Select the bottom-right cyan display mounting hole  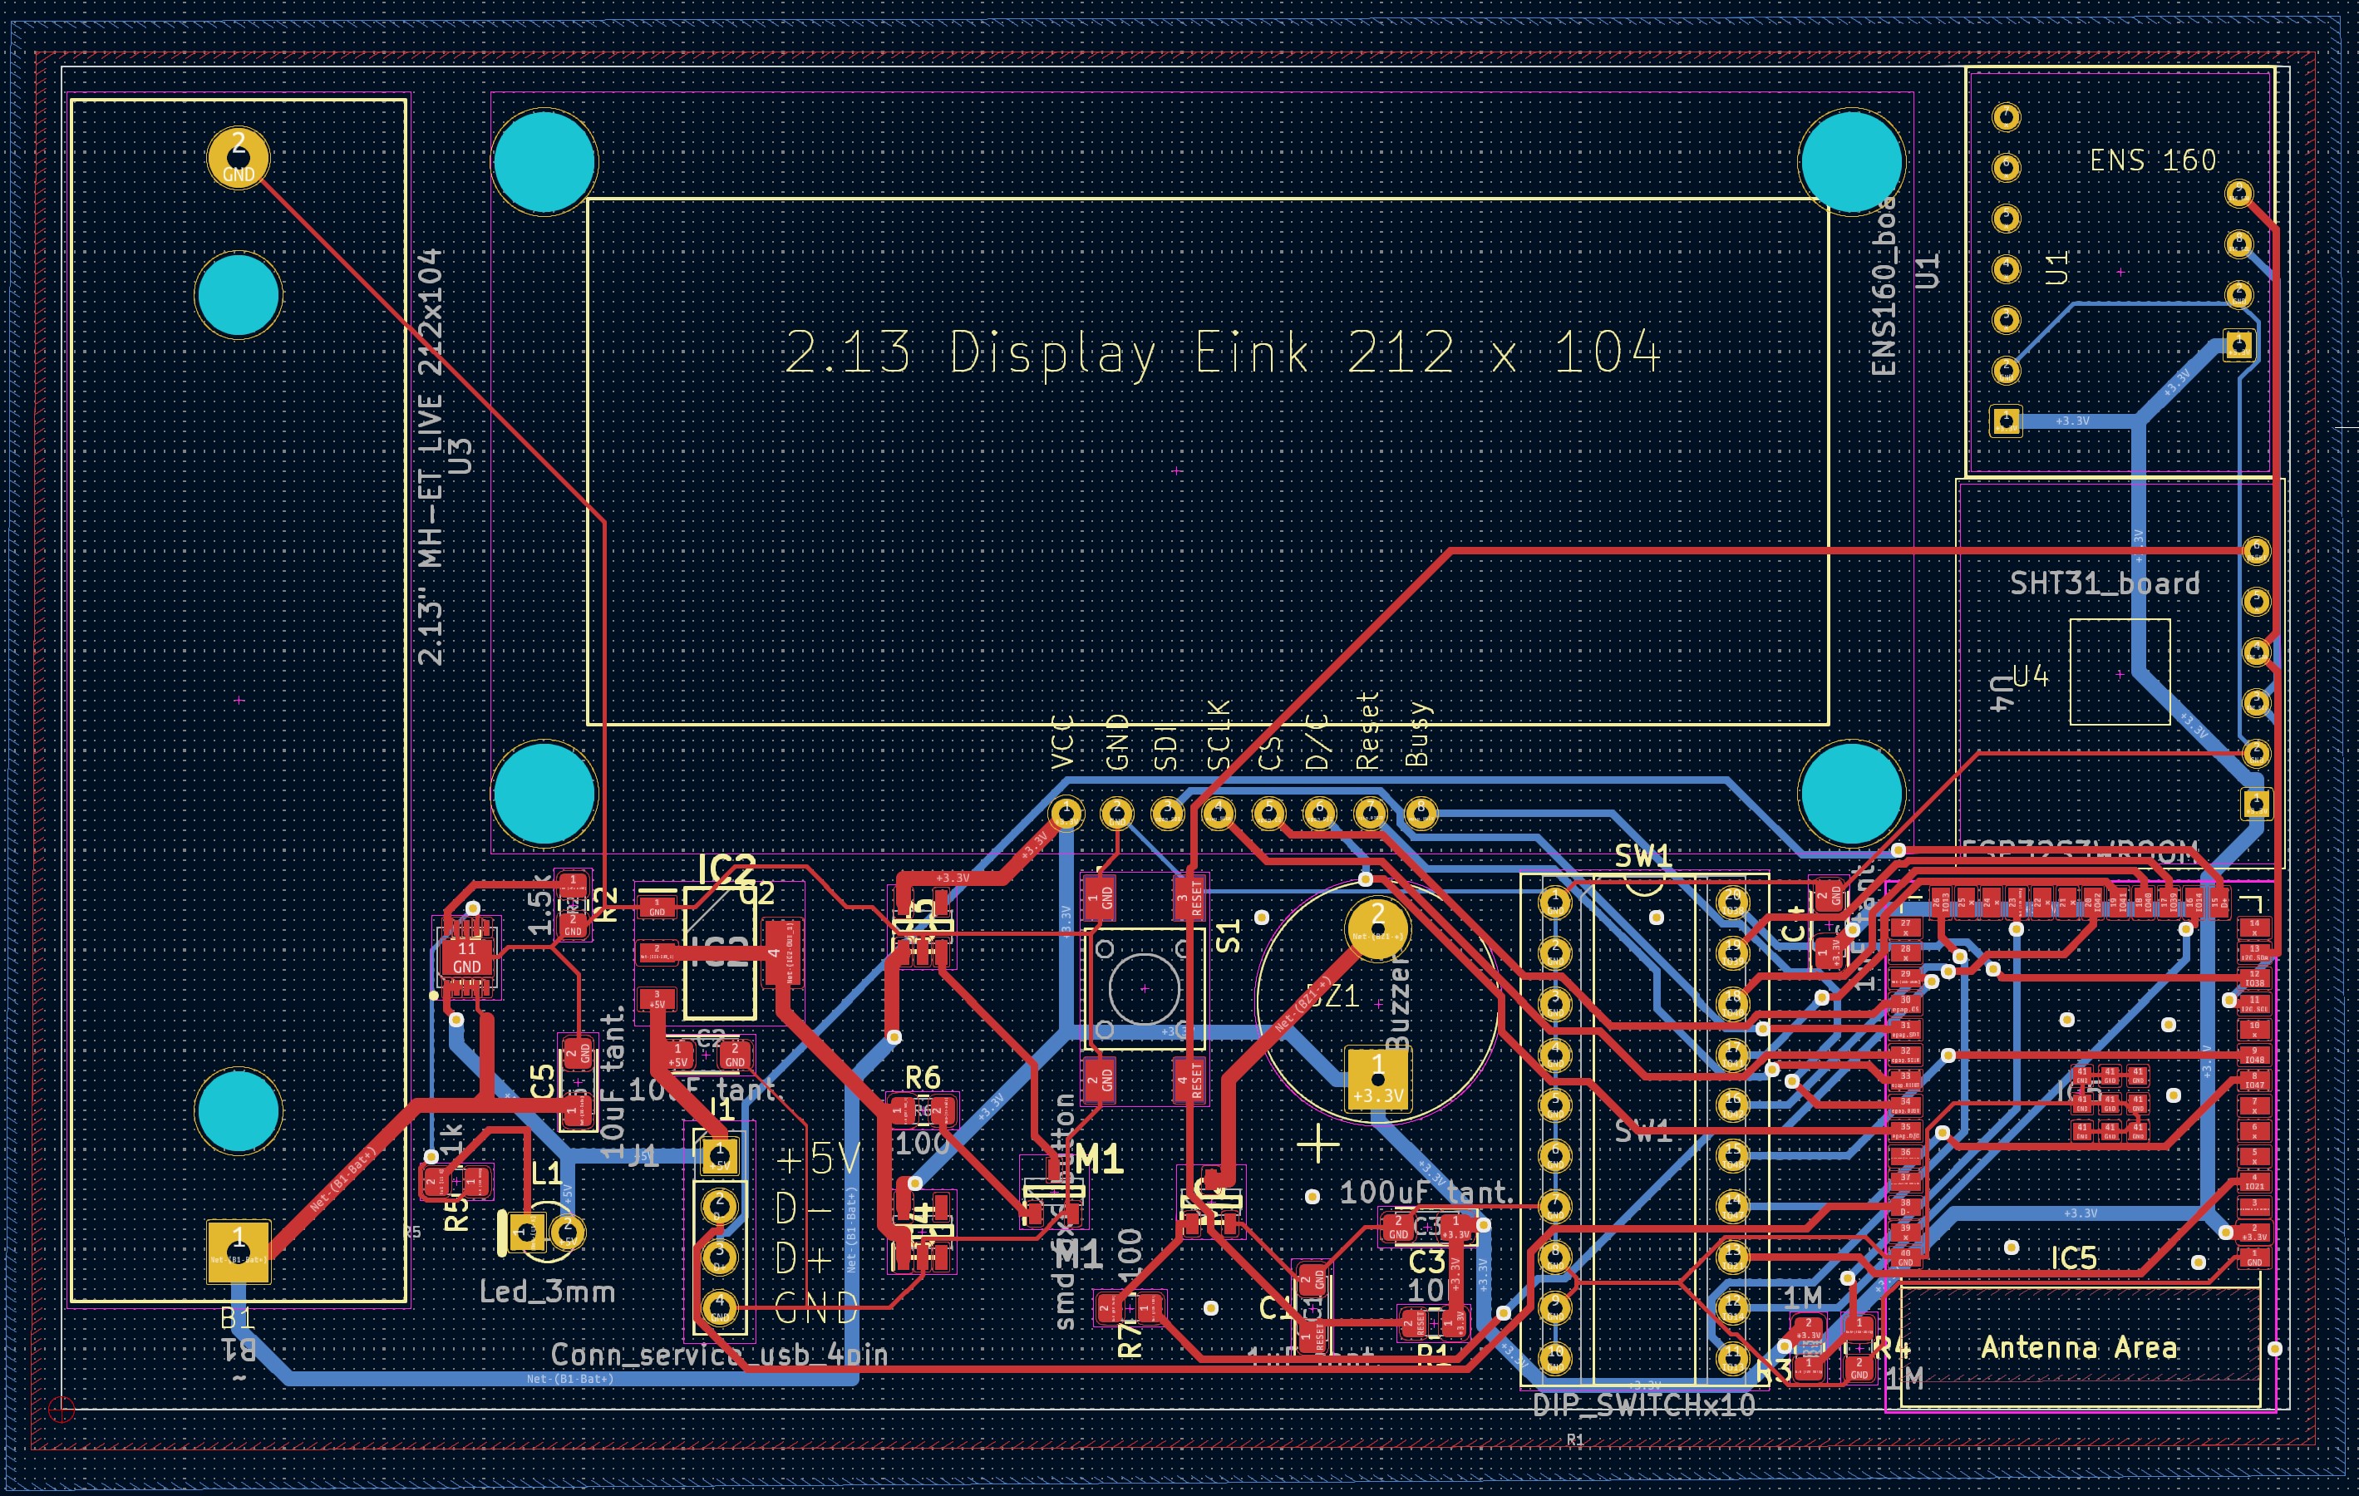(1850, 795)
